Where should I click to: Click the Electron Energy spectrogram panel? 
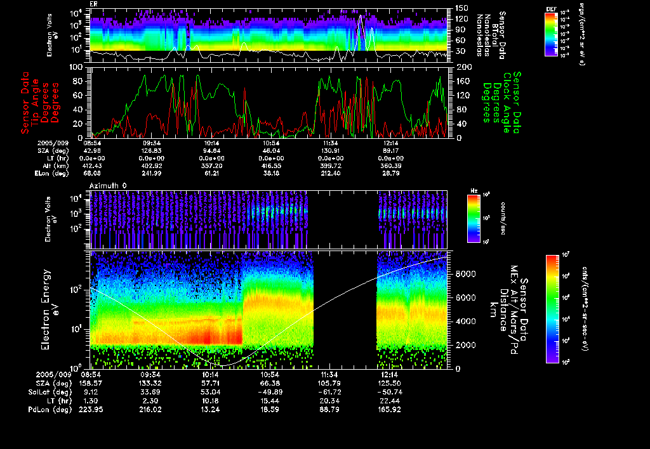[x=269, y=310]
